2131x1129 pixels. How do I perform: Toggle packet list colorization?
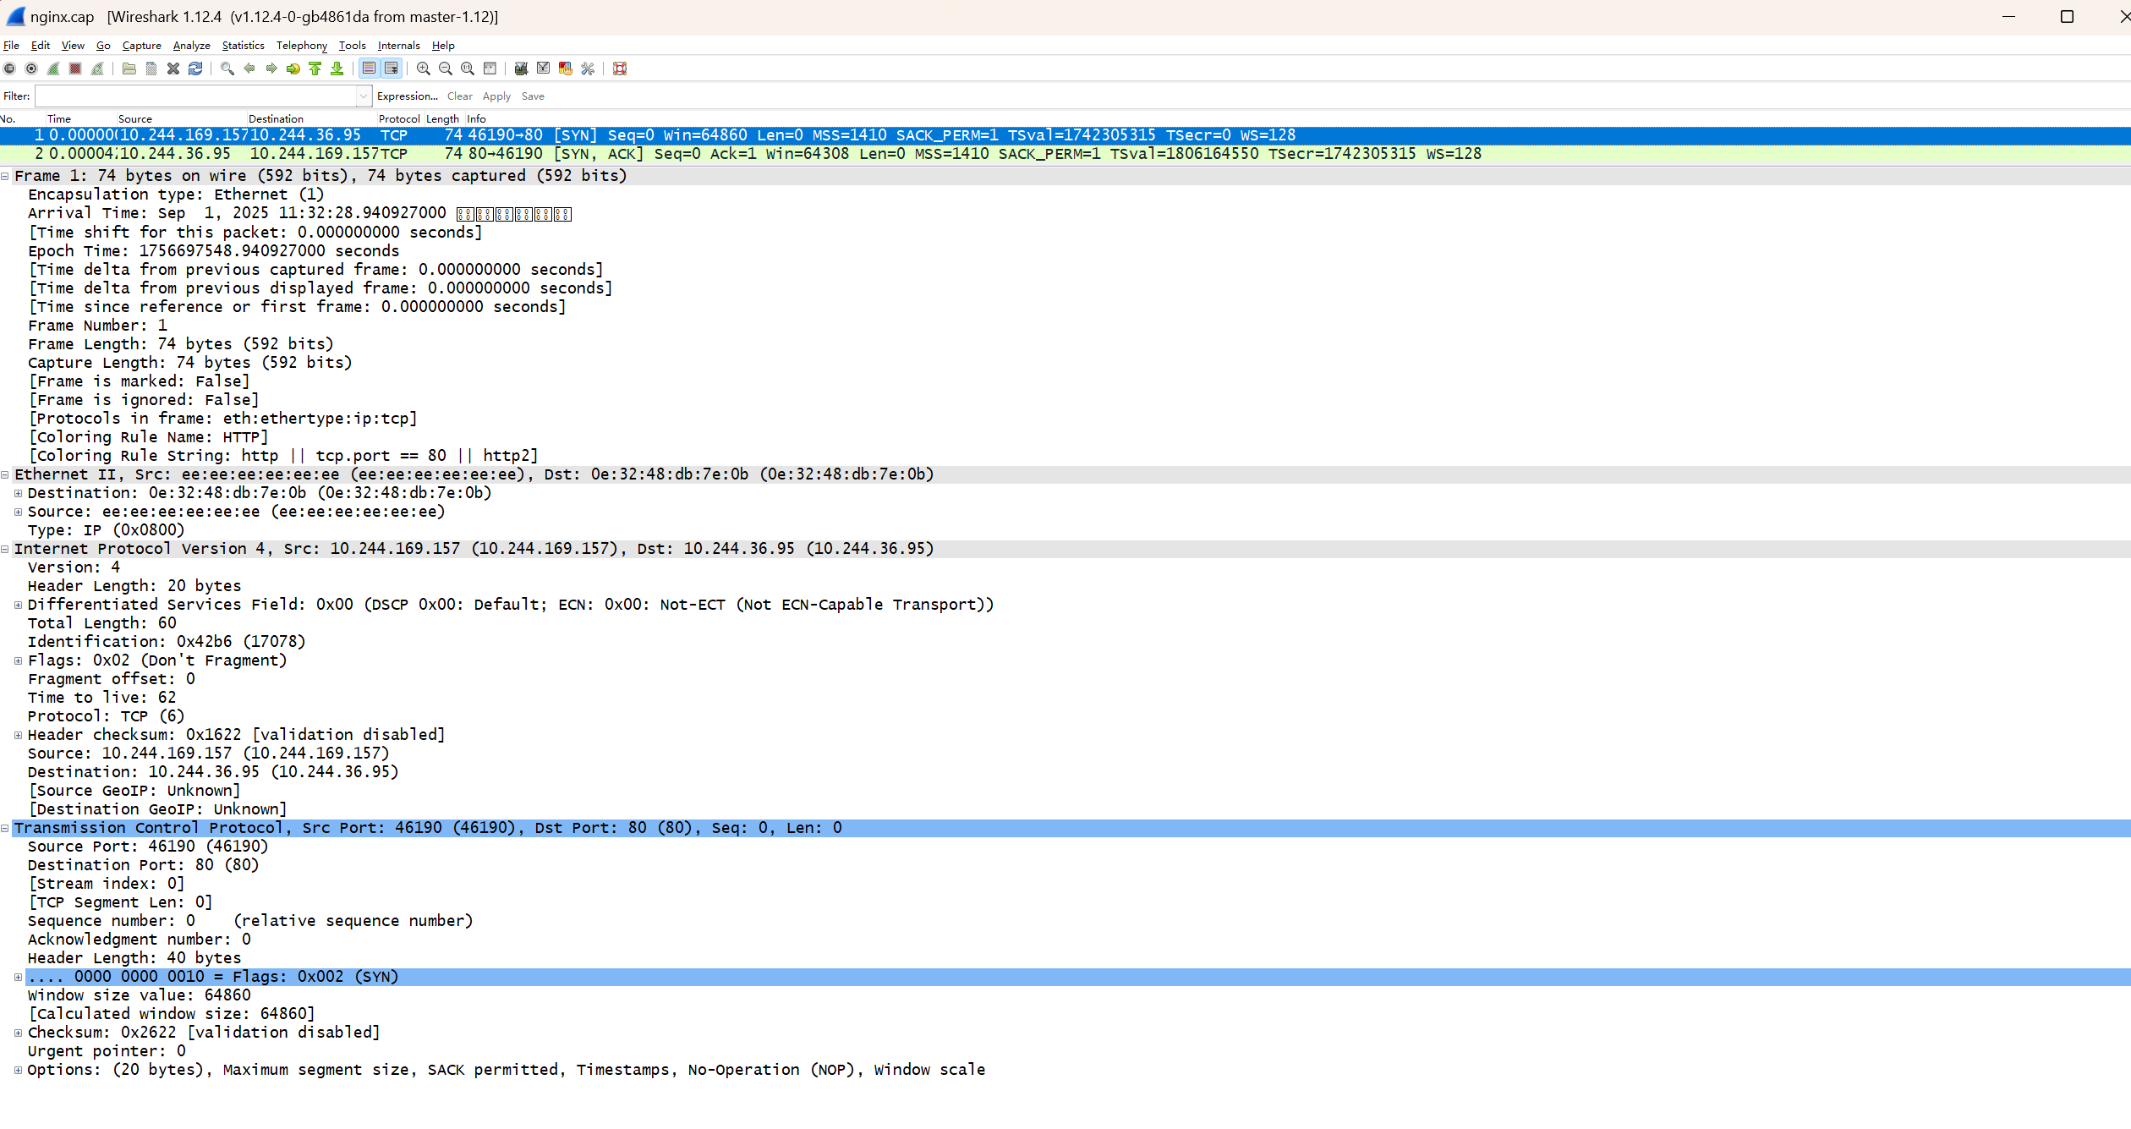point(370,69)
